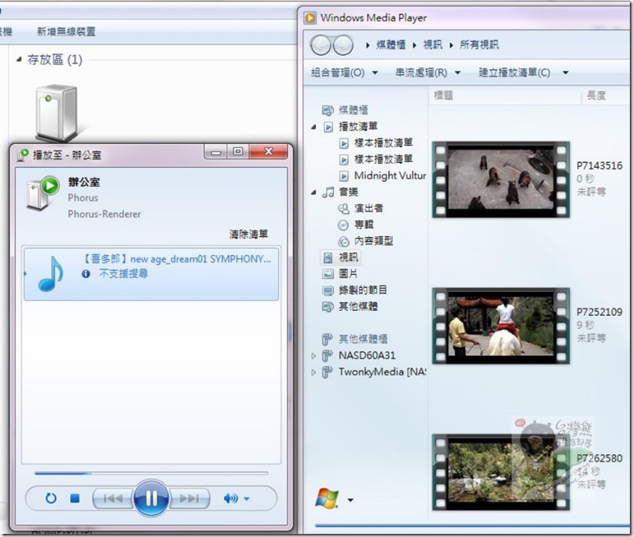Expand the TwonkyMedia library node

point(313,372)
